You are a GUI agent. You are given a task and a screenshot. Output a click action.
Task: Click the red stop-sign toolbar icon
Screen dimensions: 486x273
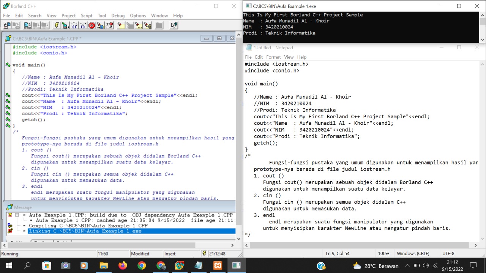[x=92, y=25]
